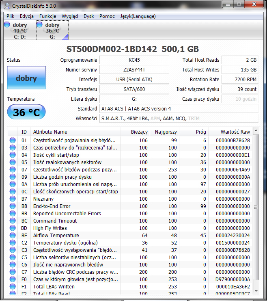Click status icon for attribute C7
Image resolution: width=267 pixels, height=301 pixels.
[x=13, y=272]
